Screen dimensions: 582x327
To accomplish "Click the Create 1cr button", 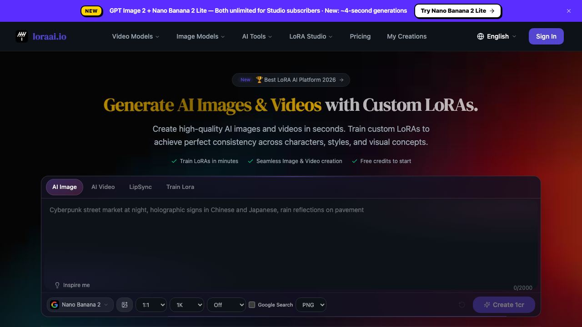I will (504, 305).
